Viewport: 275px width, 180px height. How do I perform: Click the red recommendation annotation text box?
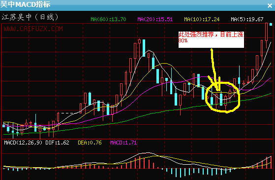[211, 39]
